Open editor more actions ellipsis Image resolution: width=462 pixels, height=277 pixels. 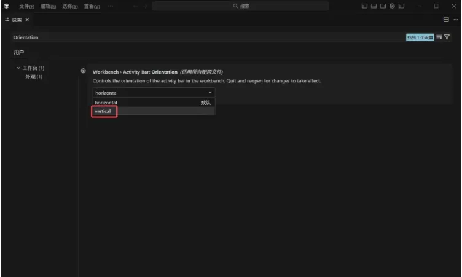click(x=455, y=20)
